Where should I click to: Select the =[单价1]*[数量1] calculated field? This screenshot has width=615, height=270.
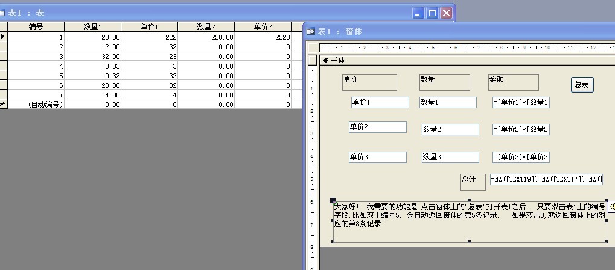pyautogui.click(x=520, y=102)
